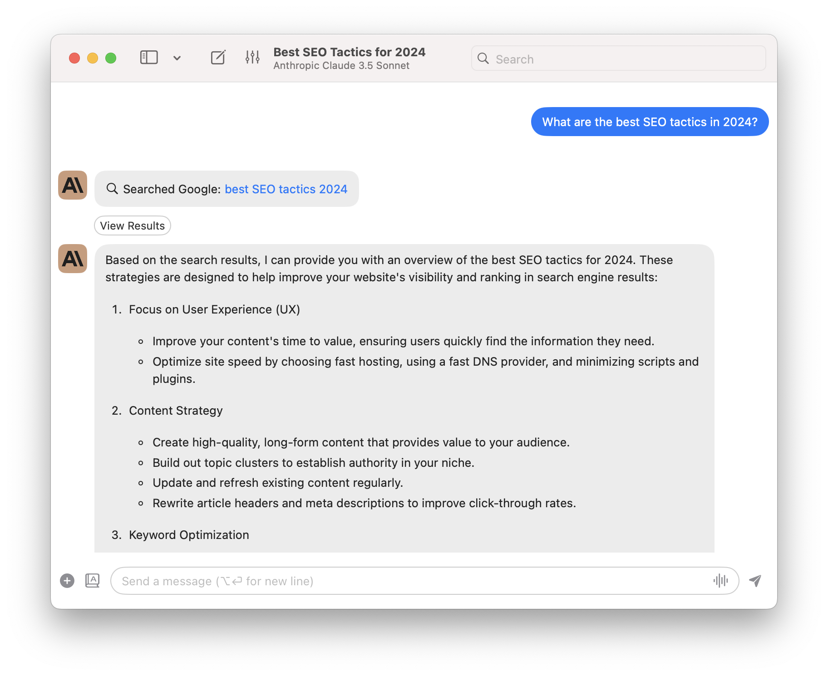Click the Anthropic avatar beside response text
This screenshot has width=828, height=676.
point(73,259)
